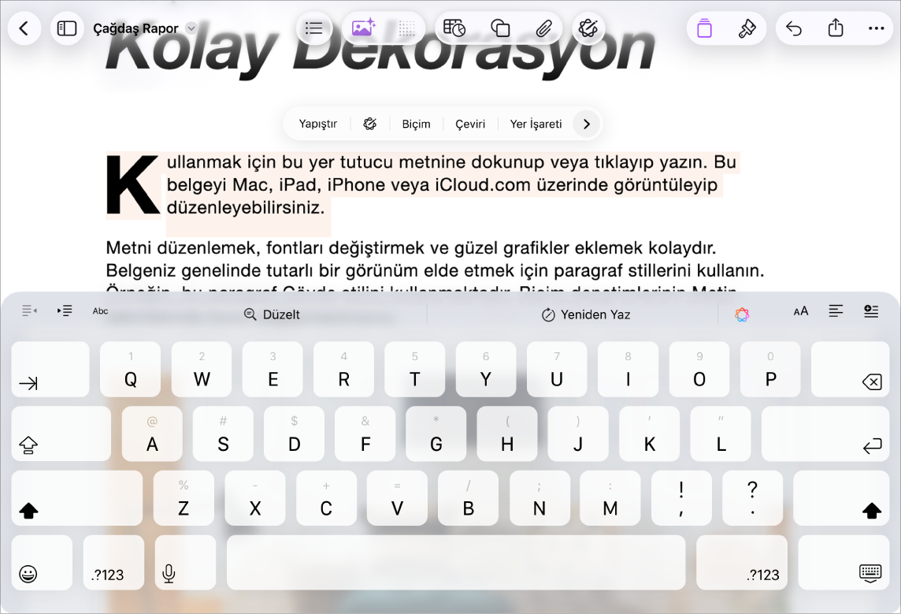
Task: Increase indent with keyboard bar icon
Action: pos(65,311)
